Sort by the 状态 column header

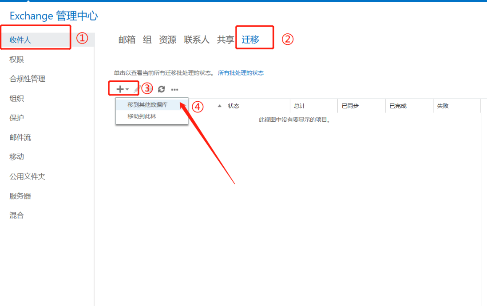click(257, 106)
